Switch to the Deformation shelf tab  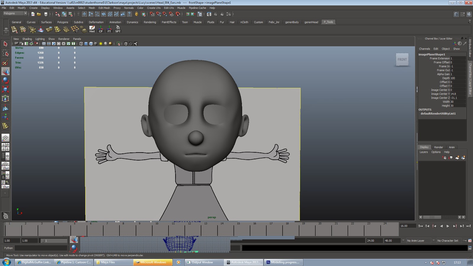tap(96, 22)
